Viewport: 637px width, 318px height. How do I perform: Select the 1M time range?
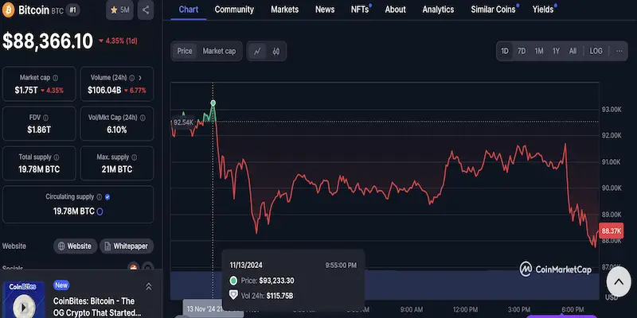[x=539, y=51]
